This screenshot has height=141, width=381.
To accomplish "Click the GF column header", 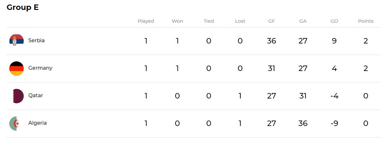I will [x=271, y=21].
